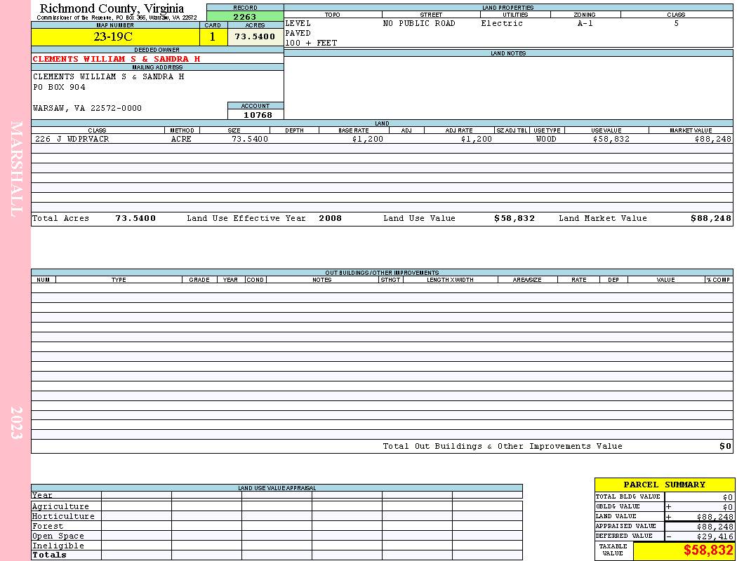737x561 pixels.
Task: Click land class 226 J WDPRVACR
Action: pos(72,139)
